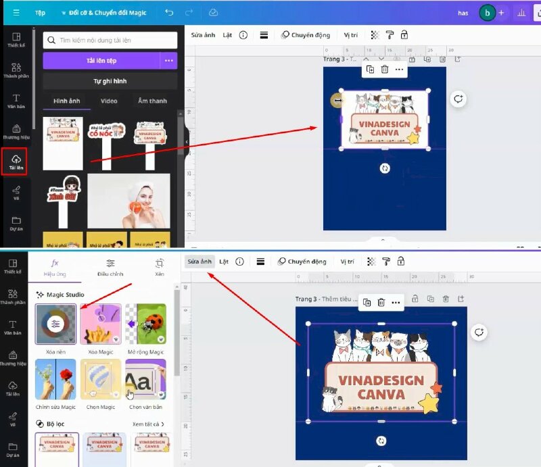541x467 pixels.
Task: Open the analytics bar chart icon
Action: coord(521,12)
